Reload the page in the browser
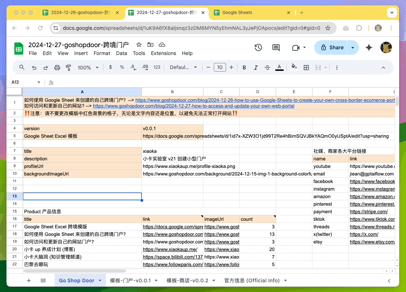Viewport: 406px width, 292px height. (x=40, y=28)
